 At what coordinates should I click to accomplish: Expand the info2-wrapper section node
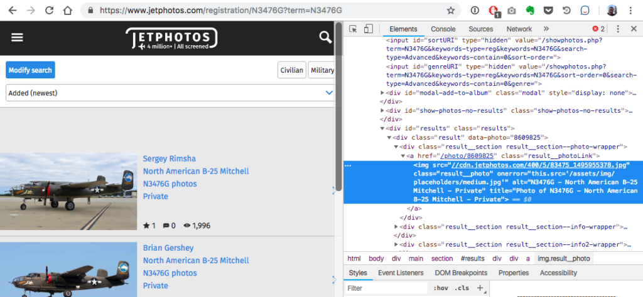(x=396, y=244)
